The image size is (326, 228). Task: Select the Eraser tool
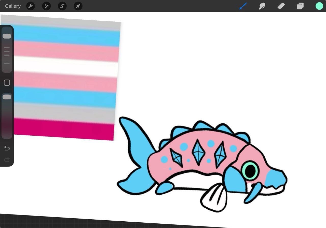pyautogui.click(x=281, y=6)
